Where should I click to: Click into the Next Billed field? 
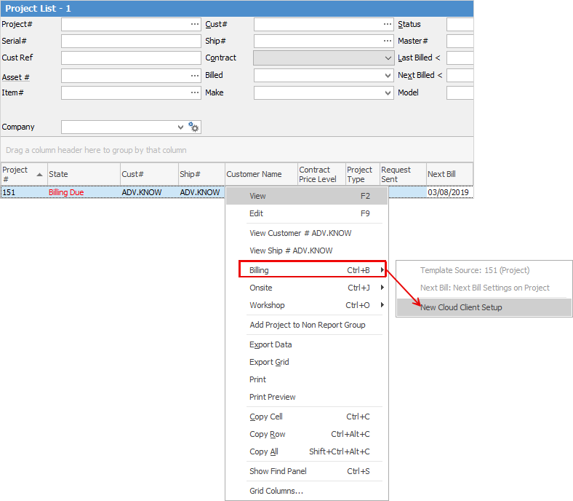coord(460,76)
